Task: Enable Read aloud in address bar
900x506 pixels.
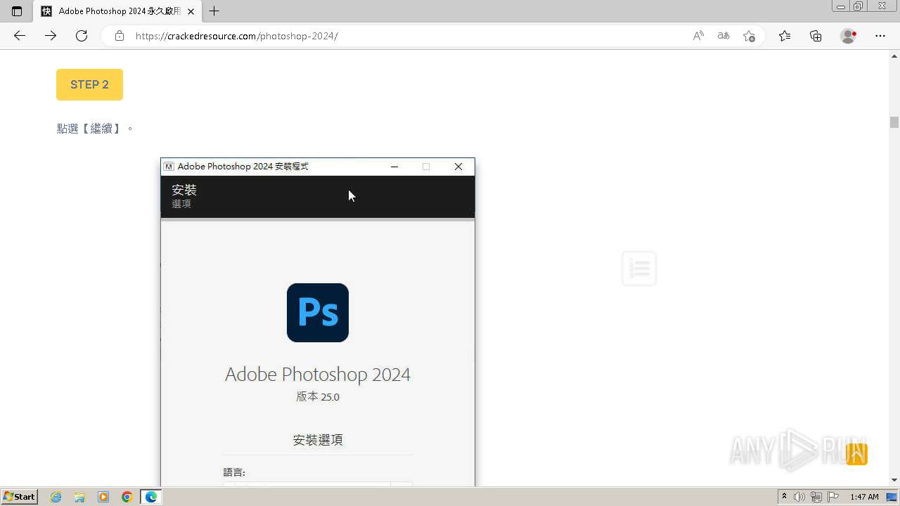Action: coord(698,36)
